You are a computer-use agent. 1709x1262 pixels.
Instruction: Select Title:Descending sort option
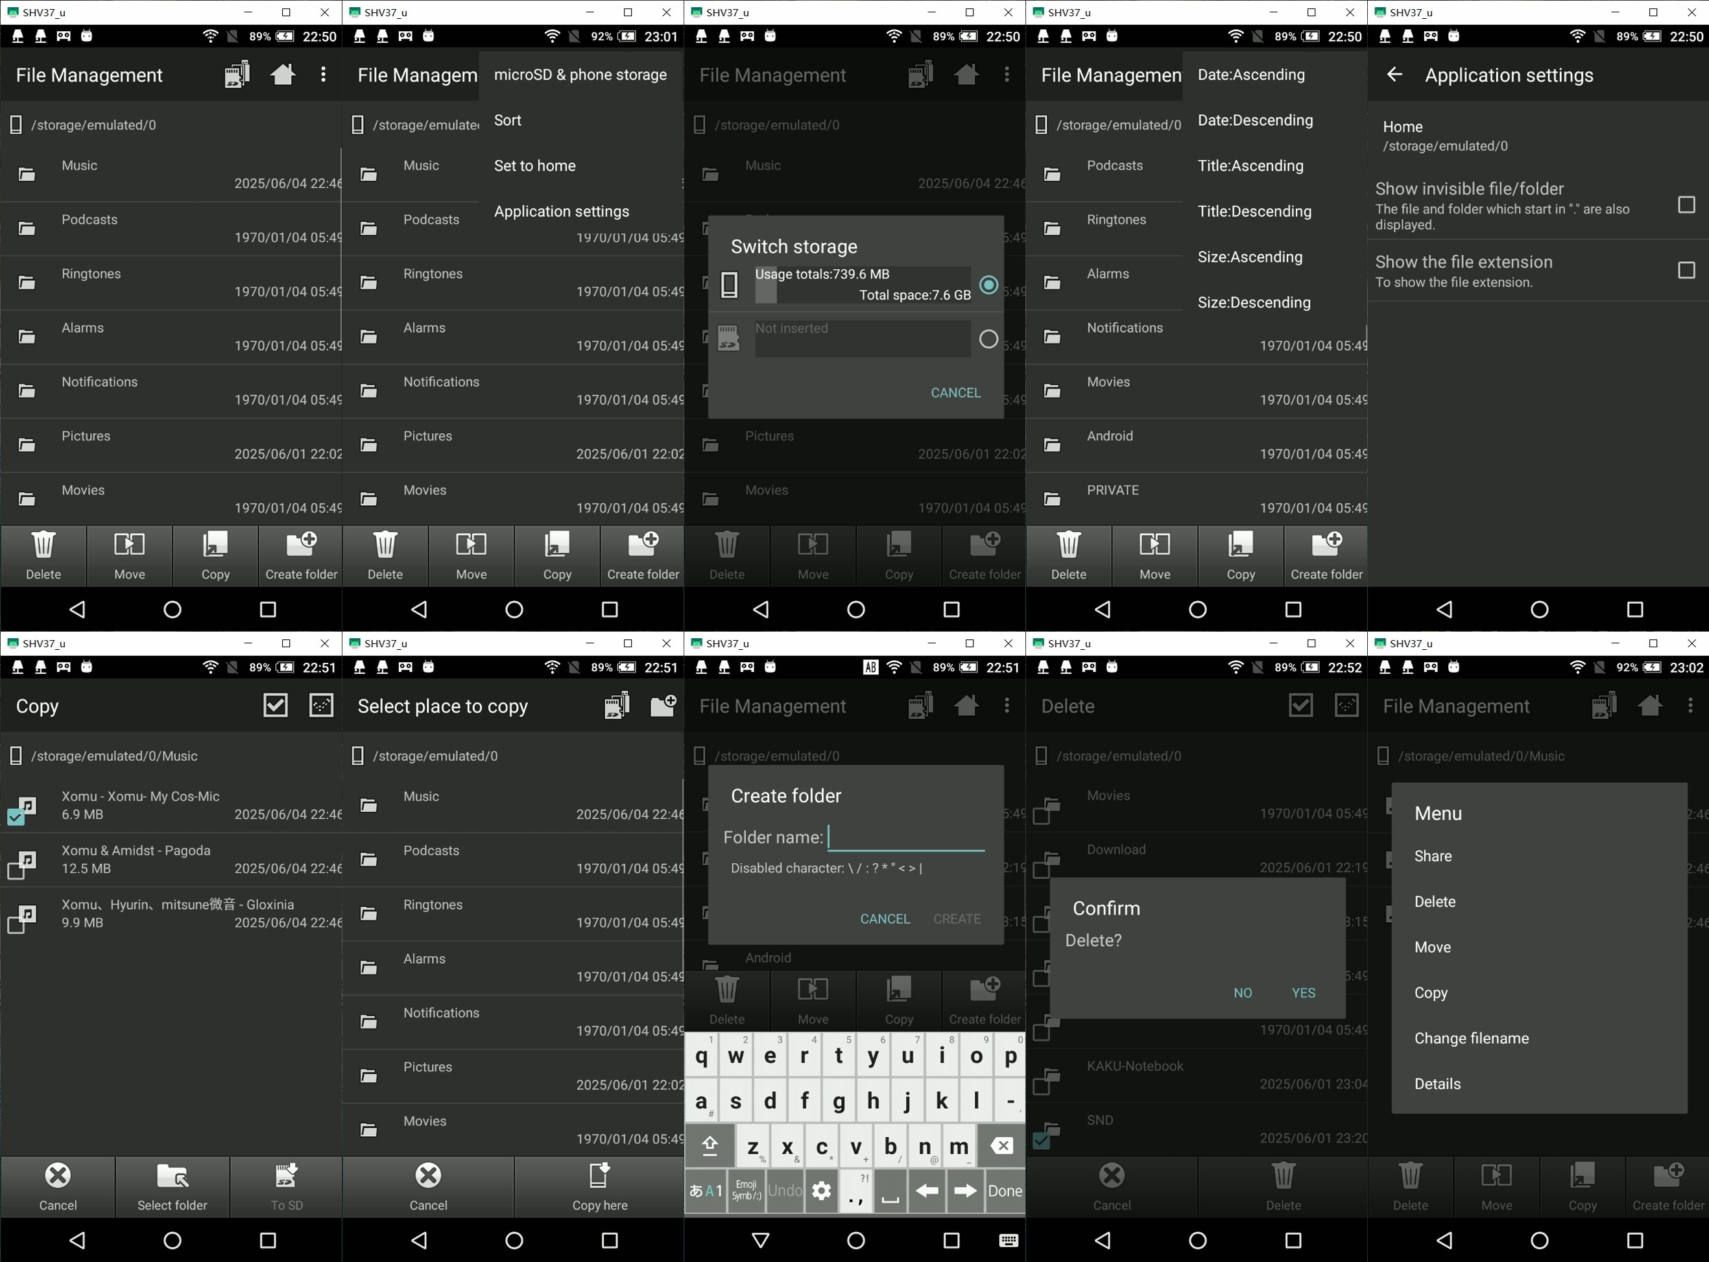tap(1274, 211)
